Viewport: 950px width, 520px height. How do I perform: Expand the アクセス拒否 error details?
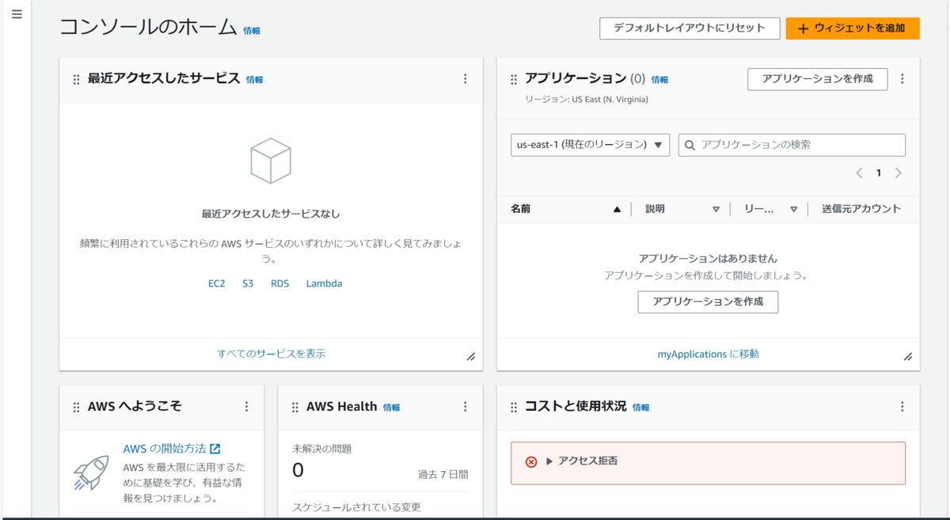[x=549, y=461]
